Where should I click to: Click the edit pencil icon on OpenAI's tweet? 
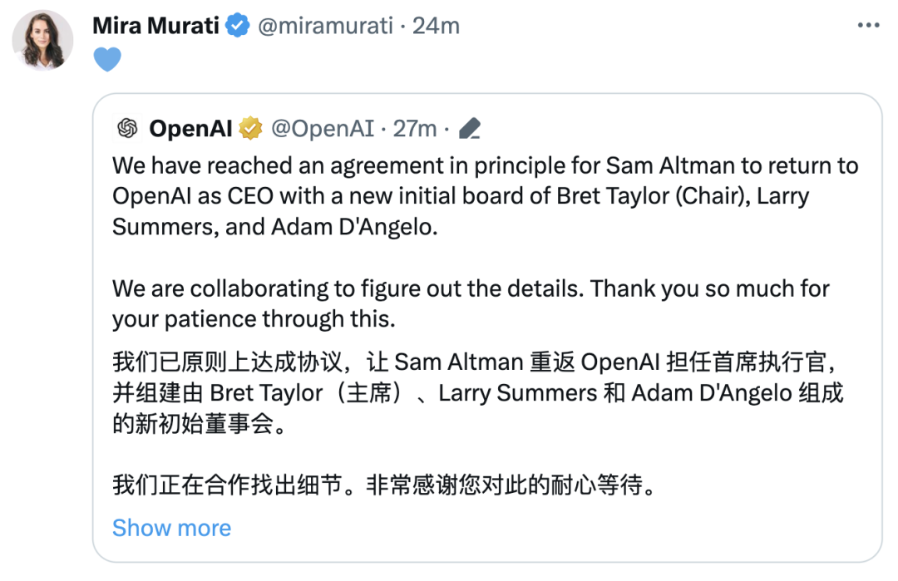pos(470,128)
